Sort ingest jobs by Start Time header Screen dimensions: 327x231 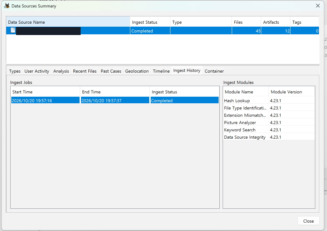click(45, 92)
